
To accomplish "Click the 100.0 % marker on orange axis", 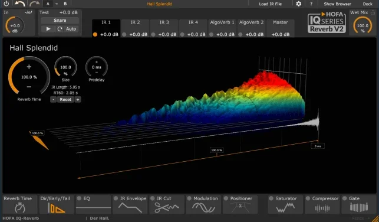I will [x=216, y=151].
